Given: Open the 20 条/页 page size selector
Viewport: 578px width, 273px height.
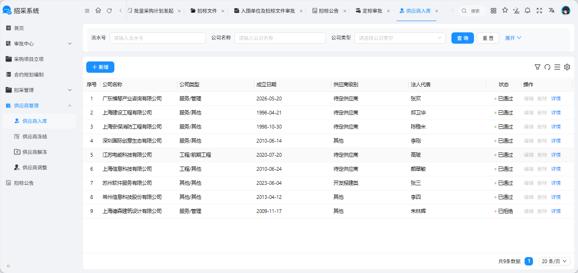Looking at the screenshot, I should (x=555, y=261).
